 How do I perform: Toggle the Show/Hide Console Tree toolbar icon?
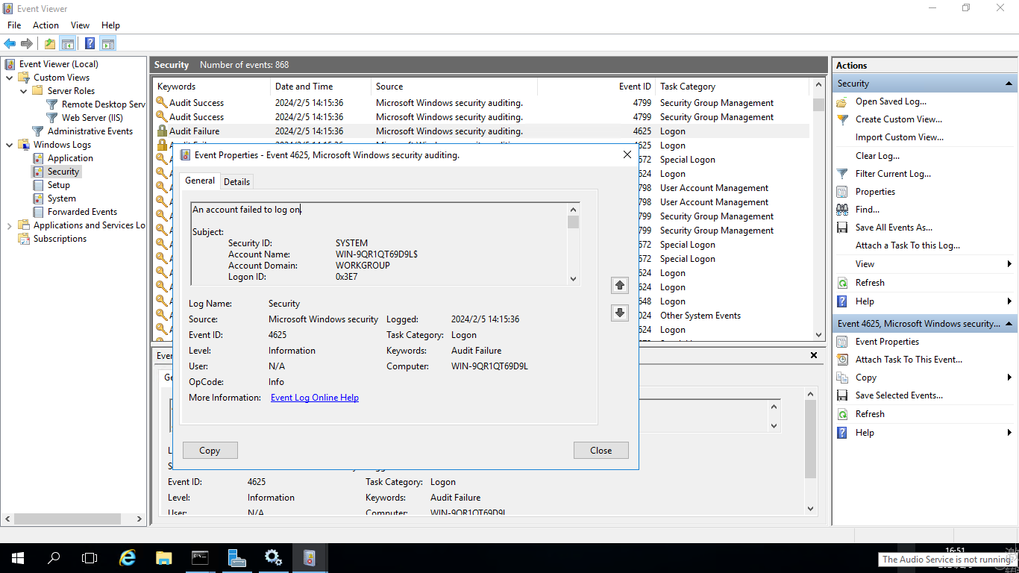point(67,43)
